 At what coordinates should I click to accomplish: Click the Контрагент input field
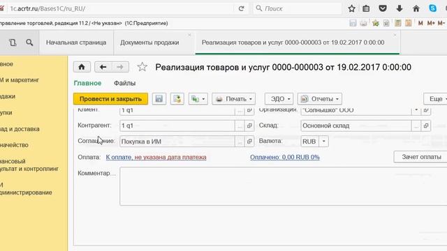click(177, 125)
